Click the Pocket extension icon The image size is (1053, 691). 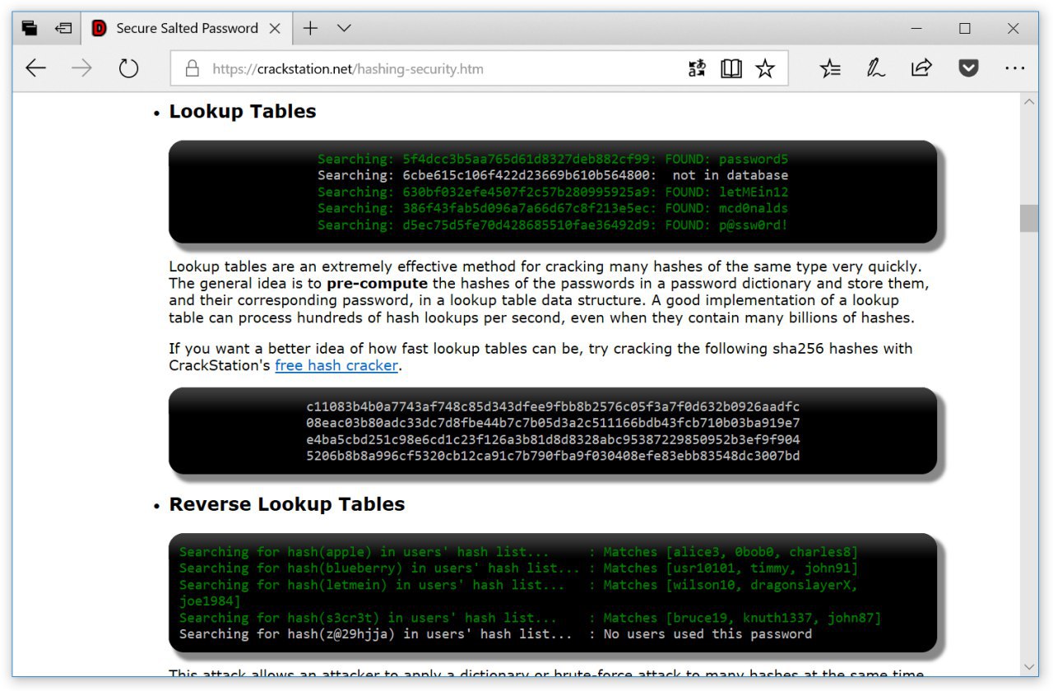[969, 69]
